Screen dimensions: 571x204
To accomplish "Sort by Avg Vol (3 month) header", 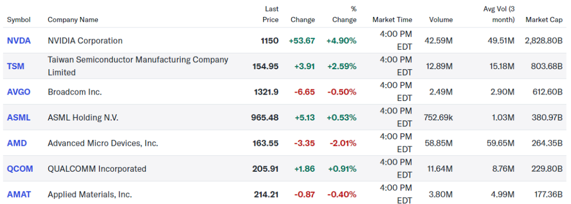I will coord(499,14).
